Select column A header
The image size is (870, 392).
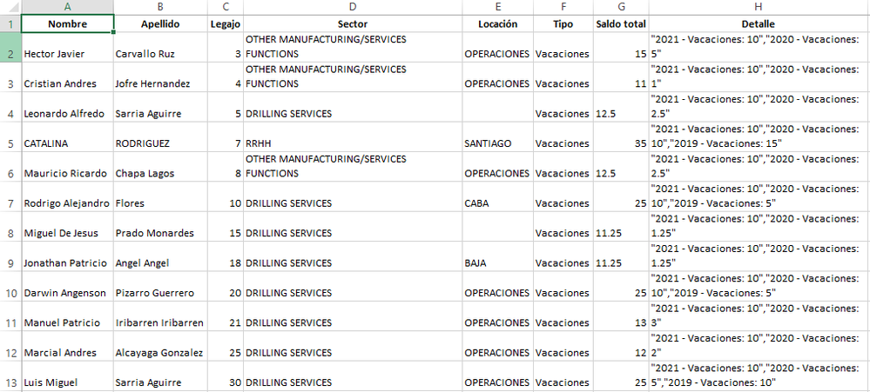point(68,7)
